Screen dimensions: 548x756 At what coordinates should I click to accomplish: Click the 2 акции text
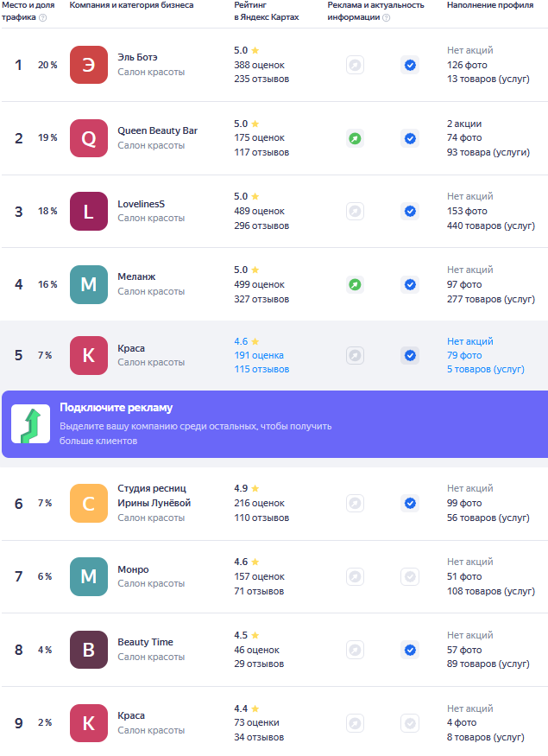tap(464, 124)
